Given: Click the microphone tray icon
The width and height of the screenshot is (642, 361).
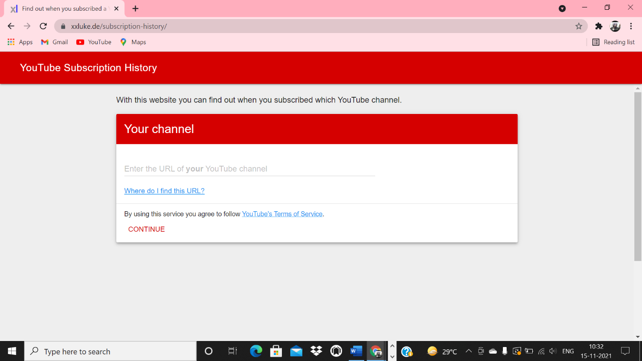Looking at the screenshot, I should click(x=505, y=351).
